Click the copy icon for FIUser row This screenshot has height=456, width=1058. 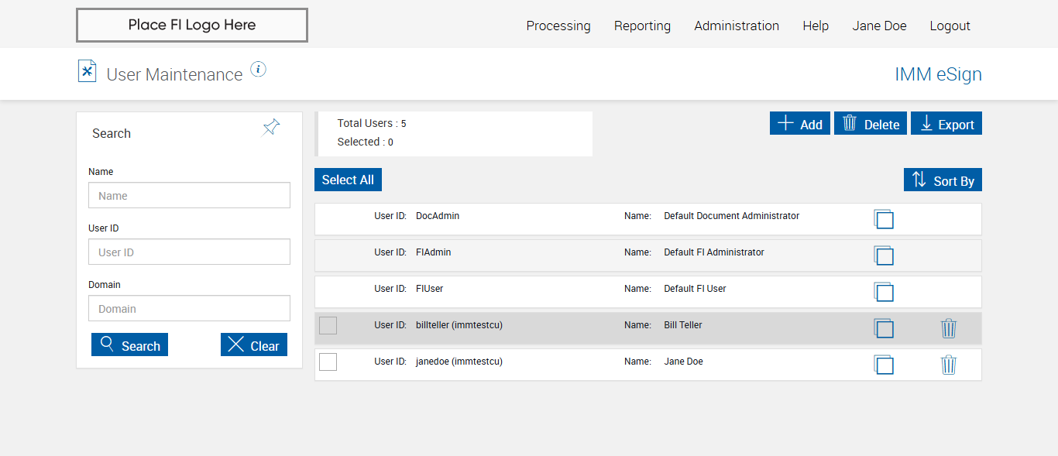coord(884,292)
